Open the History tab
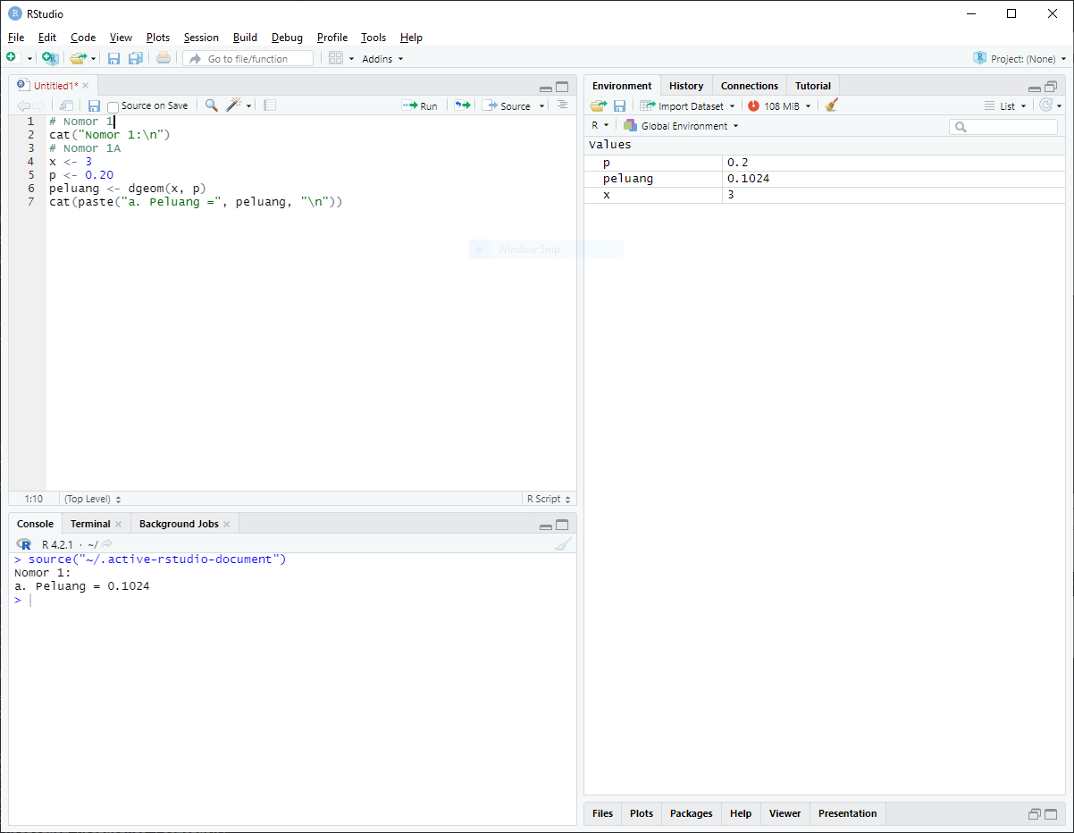The width and height of the screenshot is (1074, 833). [686, 86]
